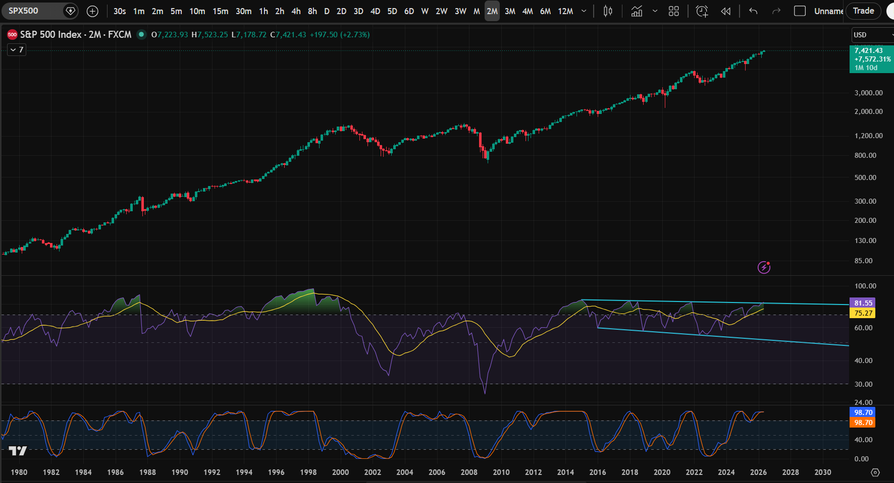Image resolution: width=894 pixels, height=483 pixels.
Task: Select the 5m interval
Action: click(176, 11)
